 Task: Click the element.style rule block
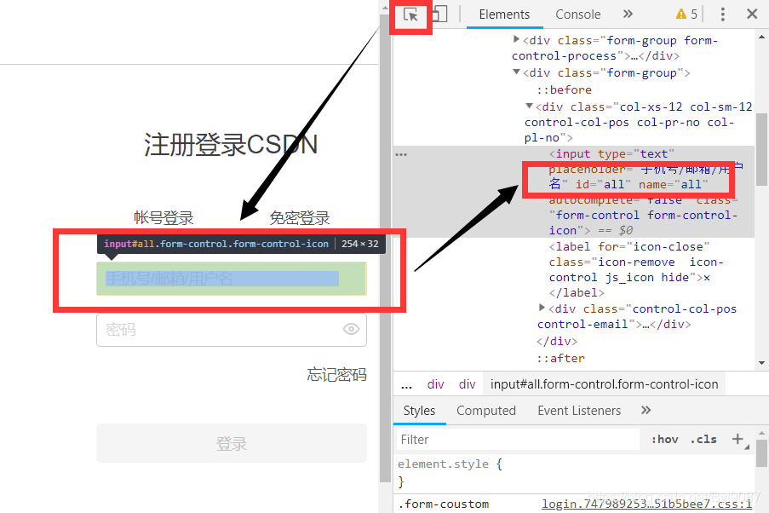click(x=450, y=473)
